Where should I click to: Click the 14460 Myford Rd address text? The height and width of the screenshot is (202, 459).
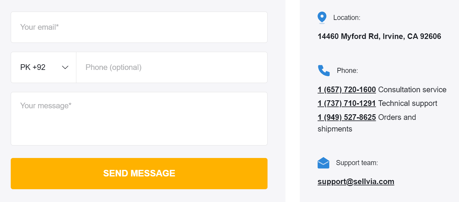(x=379, y=36)
